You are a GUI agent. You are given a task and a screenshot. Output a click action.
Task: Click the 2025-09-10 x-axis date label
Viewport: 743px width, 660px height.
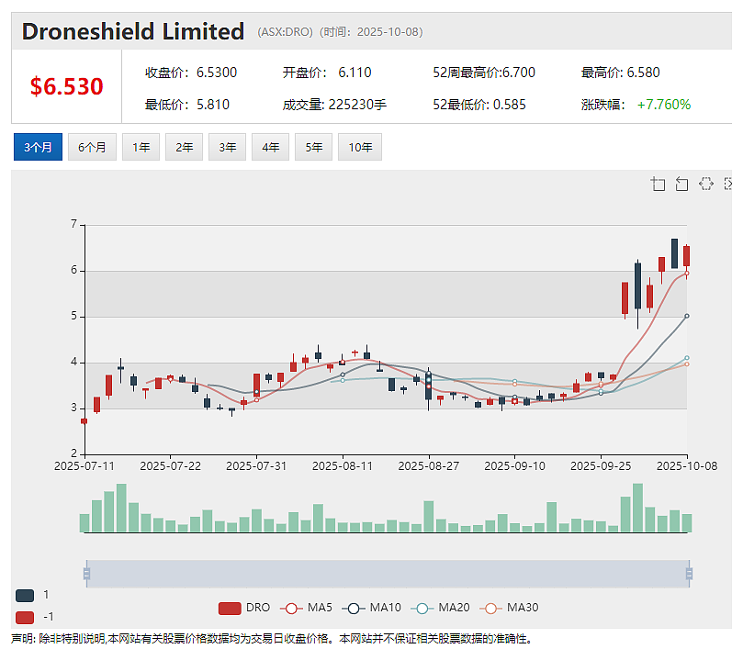point(514,466)
